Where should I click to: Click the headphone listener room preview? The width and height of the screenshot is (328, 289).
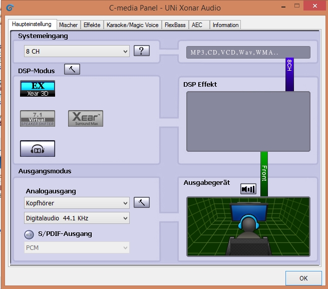(x=248, y=226)
